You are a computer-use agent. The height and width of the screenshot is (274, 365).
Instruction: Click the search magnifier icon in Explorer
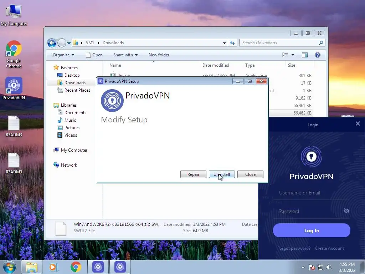(321, 43)
